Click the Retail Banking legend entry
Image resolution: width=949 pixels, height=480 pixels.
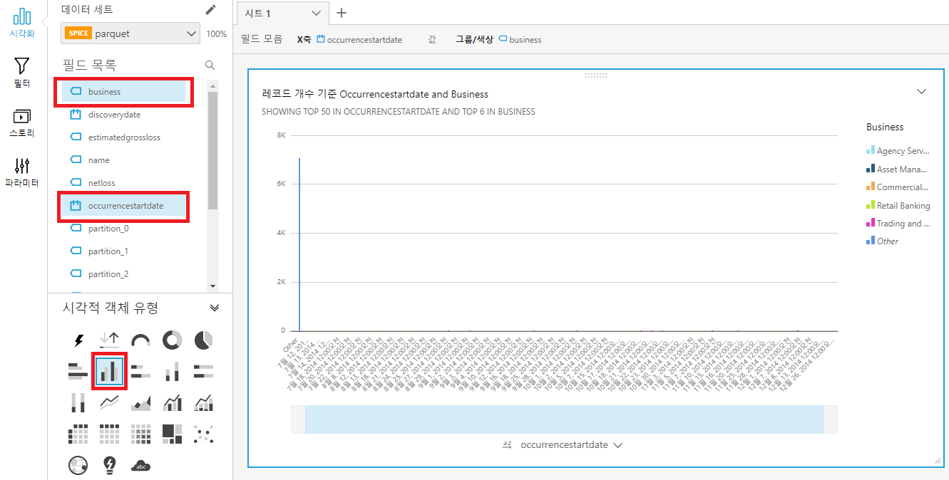tap(903, 206)
